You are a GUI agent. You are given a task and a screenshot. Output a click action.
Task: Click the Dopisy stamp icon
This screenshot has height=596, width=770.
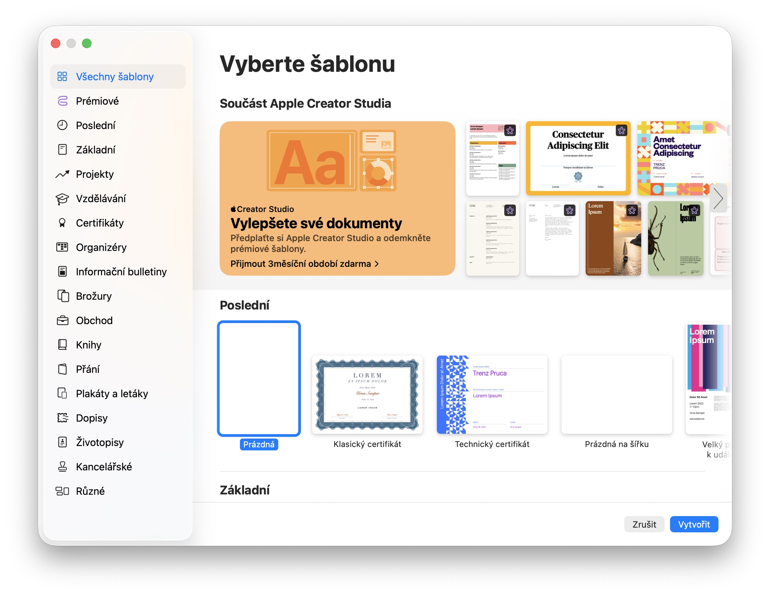pos(62,418)
